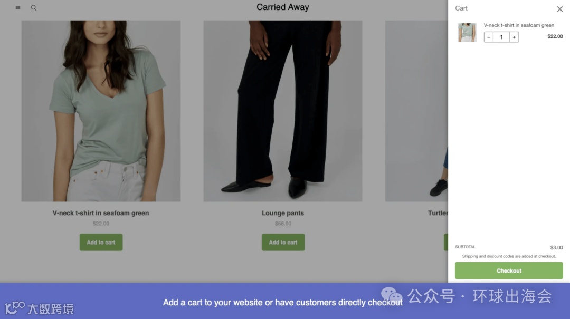Open the V-neck t-shirt cart thumbnail
This screenshot has height=319, width=570.
(467, 32)
